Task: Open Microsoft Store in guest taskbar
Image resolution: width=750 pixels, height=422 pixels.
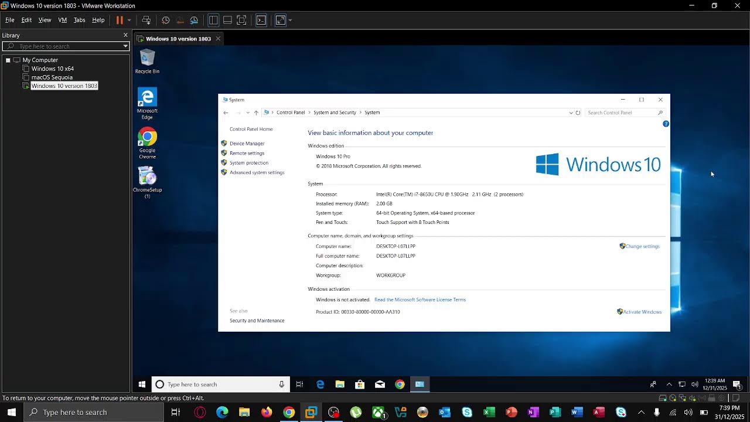Action: click(x=360, y=384)
